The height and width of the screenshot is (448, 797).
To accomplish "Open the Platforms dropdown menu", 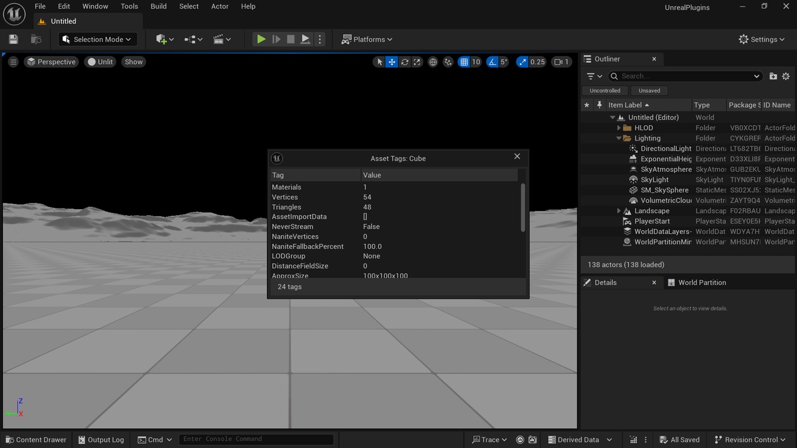I will click(x=367, y=39).
